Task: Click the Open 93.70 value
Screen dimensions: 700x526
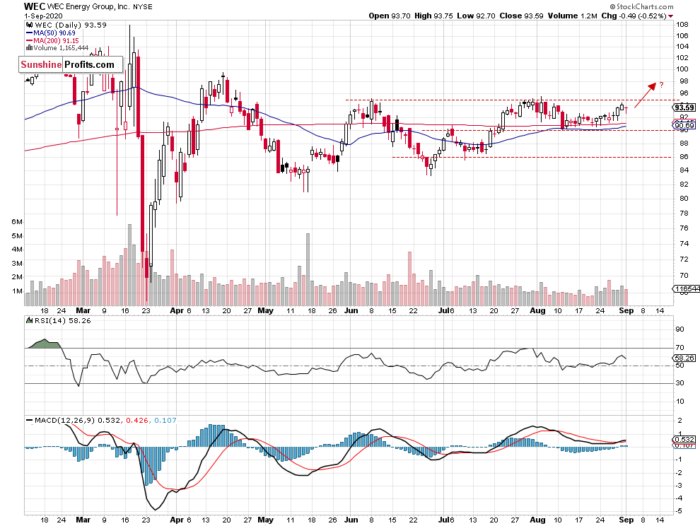Action: (390, 16)
